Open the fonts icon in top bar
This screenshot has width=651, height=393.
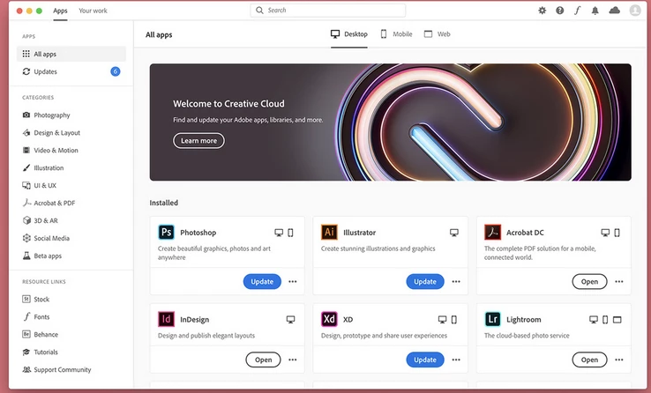click(x=577, y=11)
